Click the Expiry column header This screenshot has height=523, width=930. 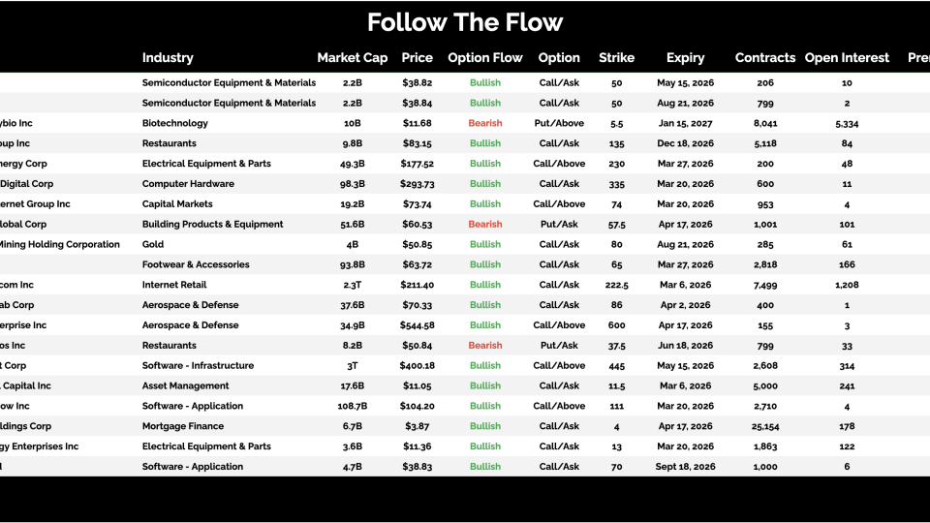[686, 58]
